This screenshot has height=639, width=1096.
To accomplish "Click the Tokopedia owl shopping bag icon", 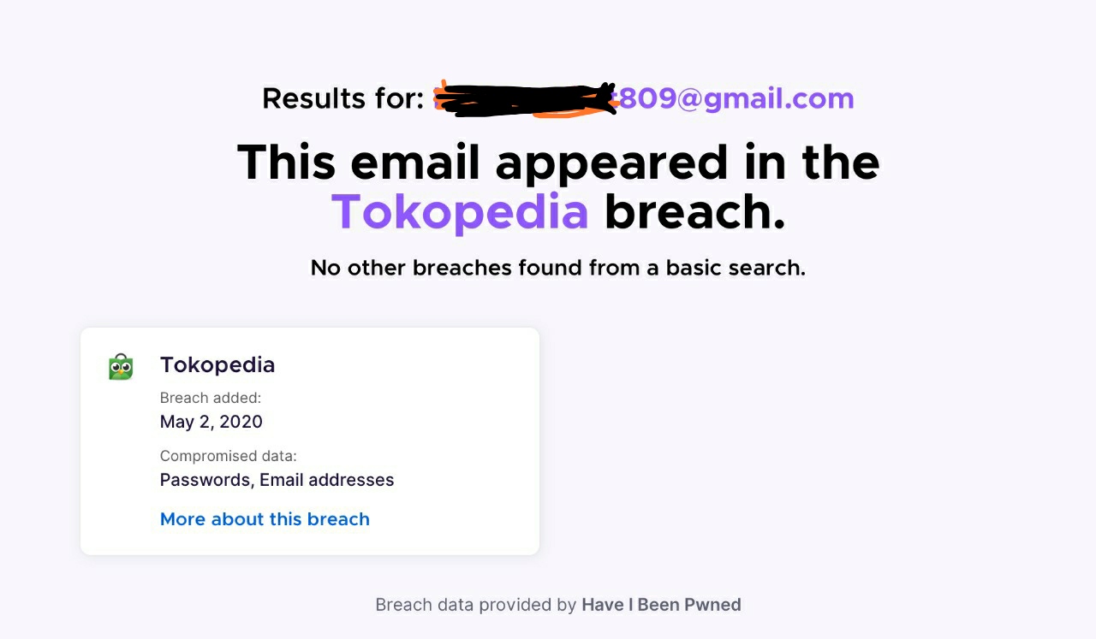I will click(121, 367).
